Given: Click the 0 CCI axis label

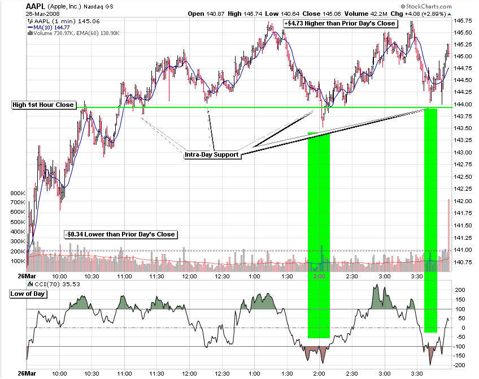Looking at the screenshot, I should [464, 328].
